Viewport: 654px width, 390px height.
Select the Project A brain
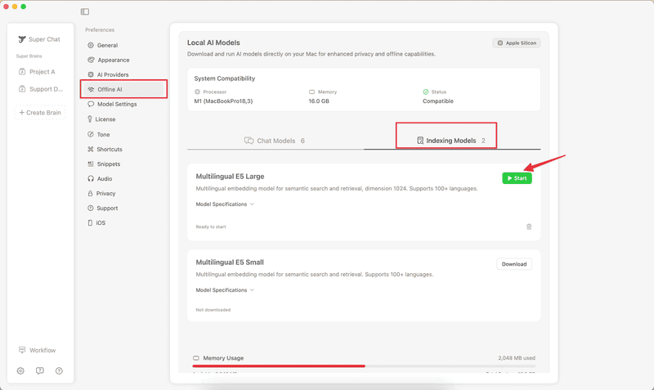click(39, 72)
